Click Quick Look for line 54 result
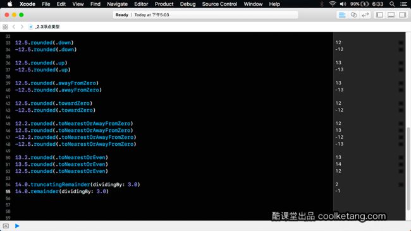 (x=401, y=184)
